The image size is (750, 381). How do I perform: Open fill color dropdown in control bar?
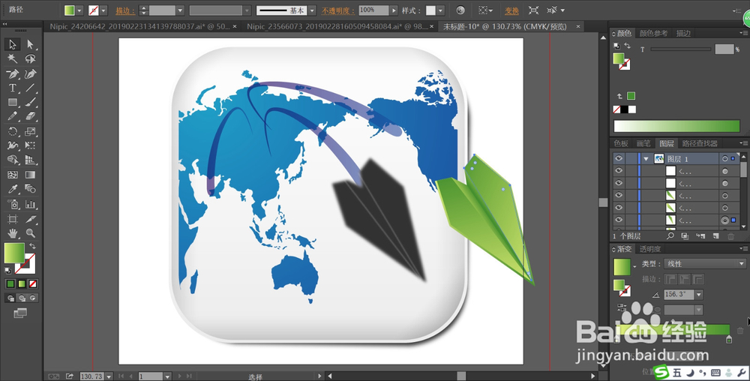(79, 10)
